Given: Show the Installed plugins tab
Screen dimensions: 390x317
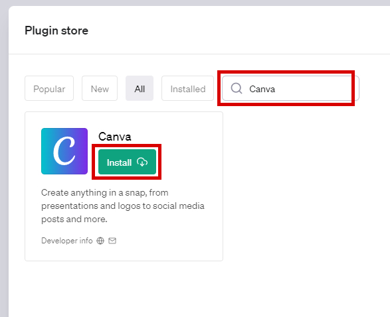Looking at the screenshot, I should point(188,88).
